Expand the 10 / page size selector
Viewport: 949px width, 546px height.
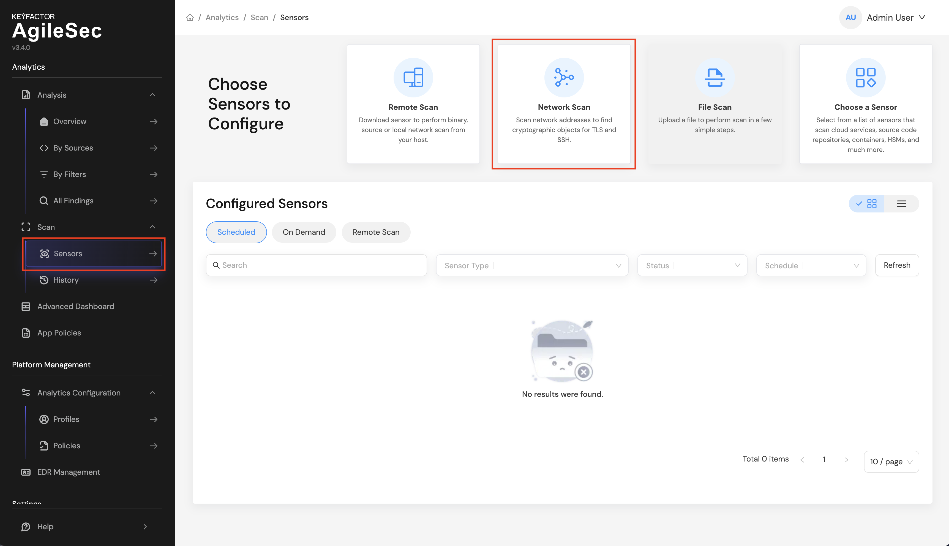pyautogui.click(x=891, y=462)
